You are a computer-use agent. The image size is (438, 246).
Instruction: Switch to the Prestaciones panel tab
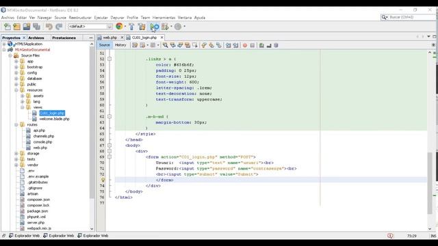coord(64,38)
